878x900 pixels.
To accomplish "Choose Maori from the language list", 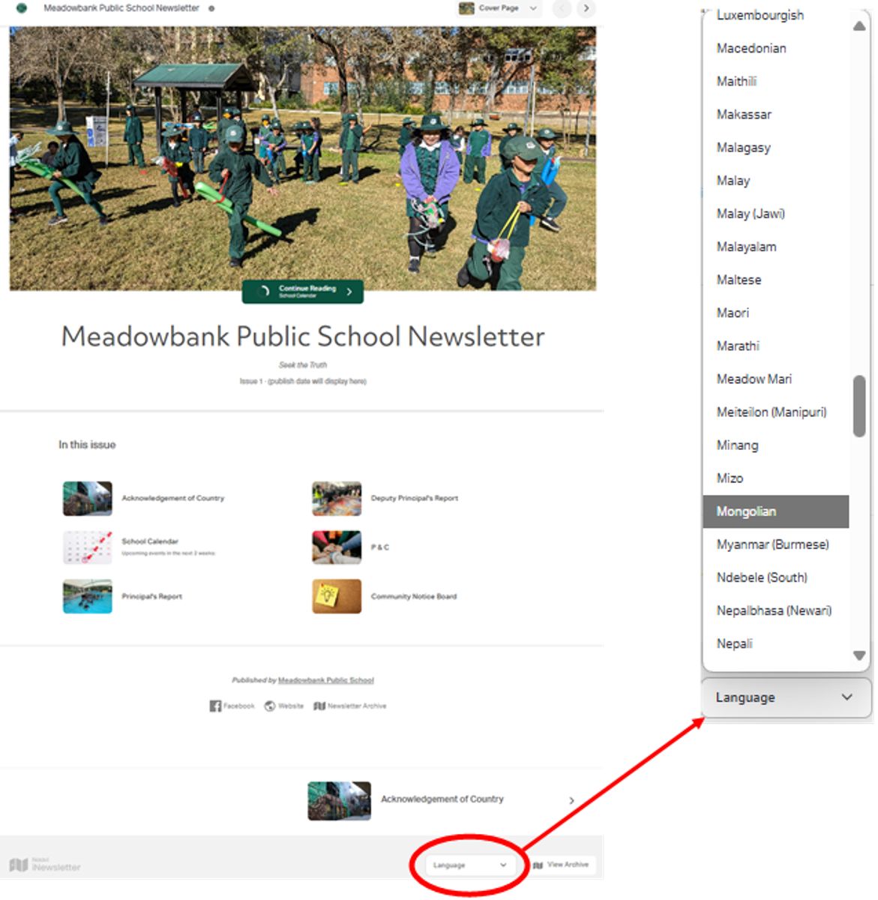I will [x=776, y=313].
